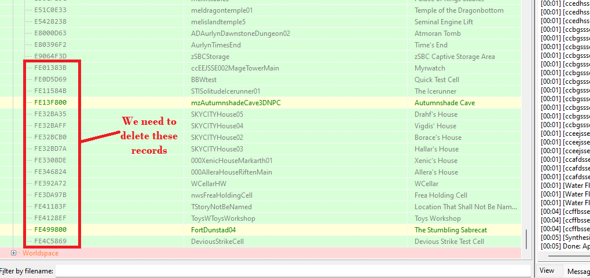Select record FE41183F

click(50, 207)
